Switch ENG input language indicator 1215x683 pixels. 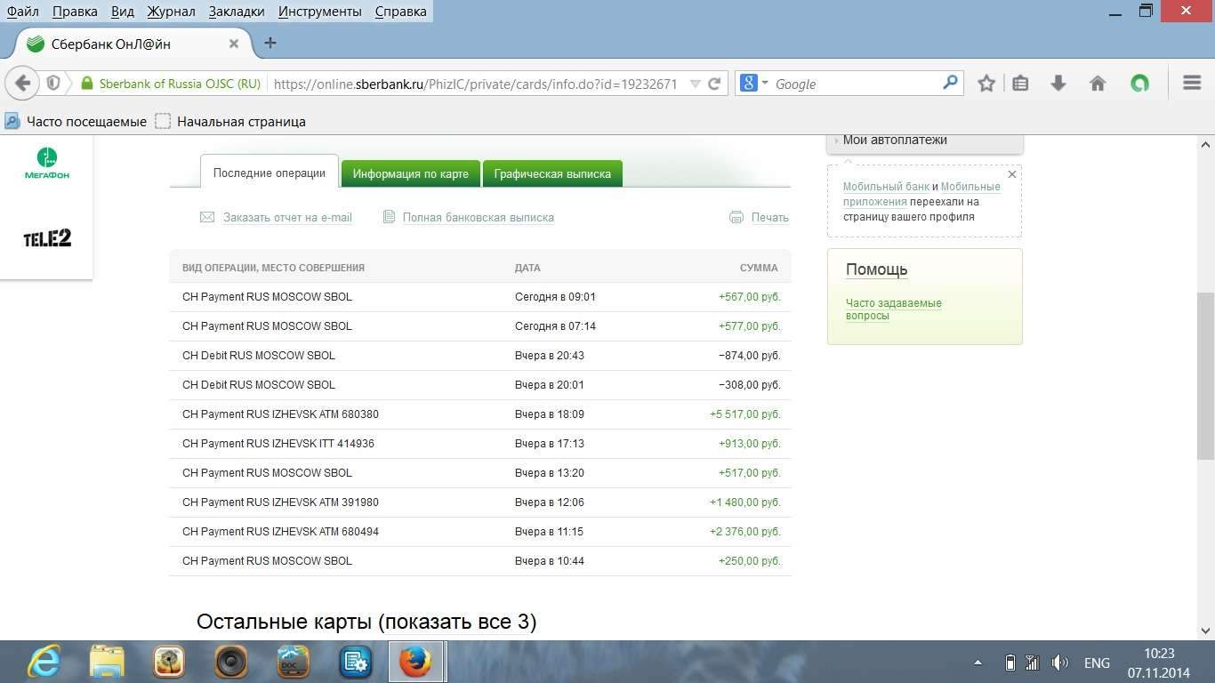pos(1097,663)
